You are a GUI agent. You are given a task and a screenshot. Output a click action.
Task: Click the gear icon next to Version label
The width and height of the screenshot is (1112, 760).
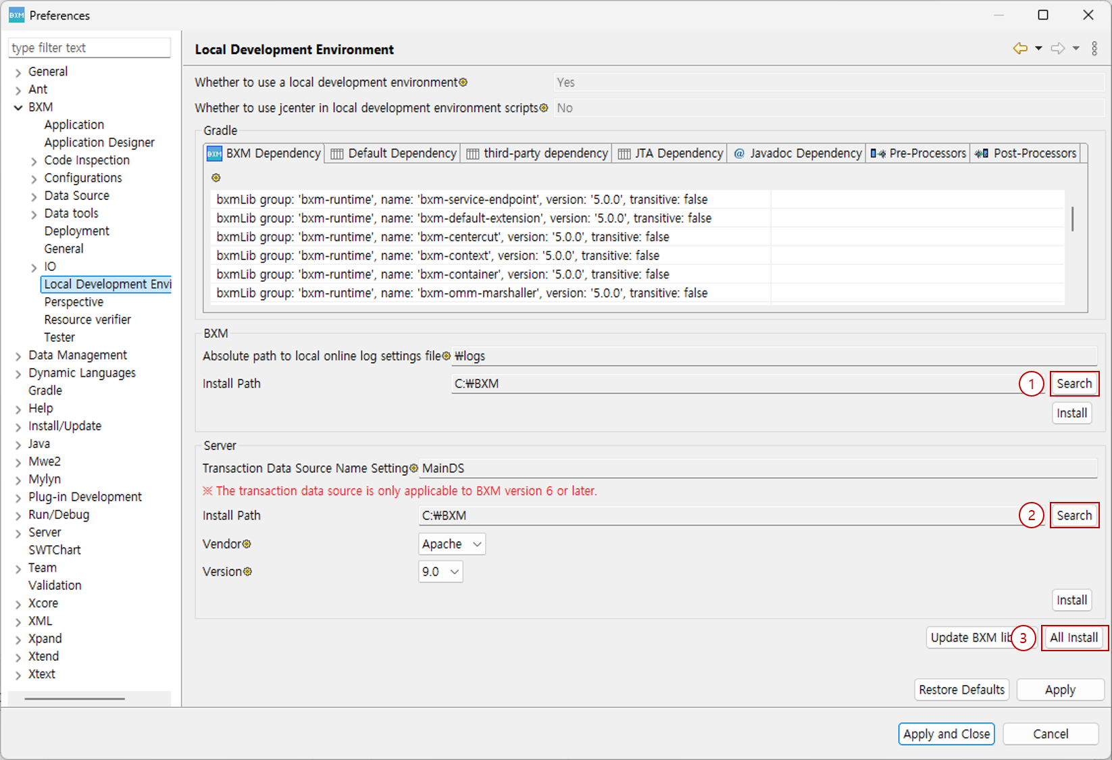pos(247,572)
